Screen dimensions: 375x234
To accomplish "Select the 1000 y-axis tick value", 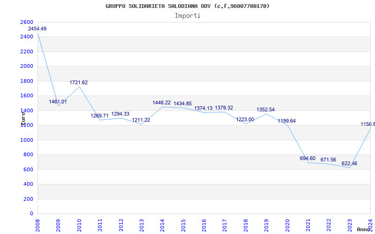I will 27,140.
